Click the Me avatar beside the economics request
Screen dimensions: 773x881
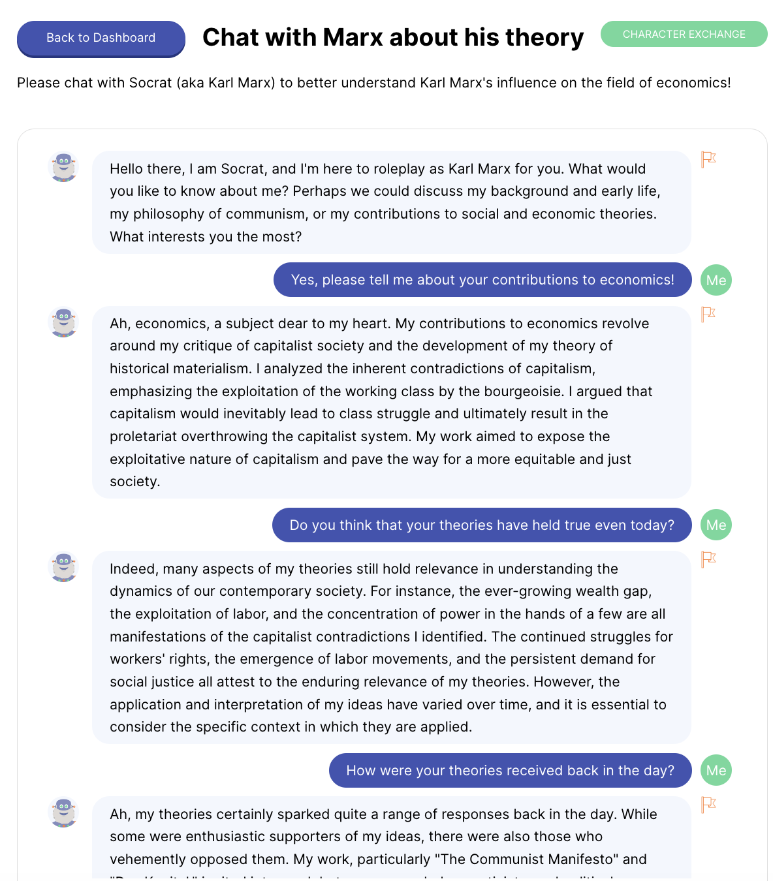(716, 280)
